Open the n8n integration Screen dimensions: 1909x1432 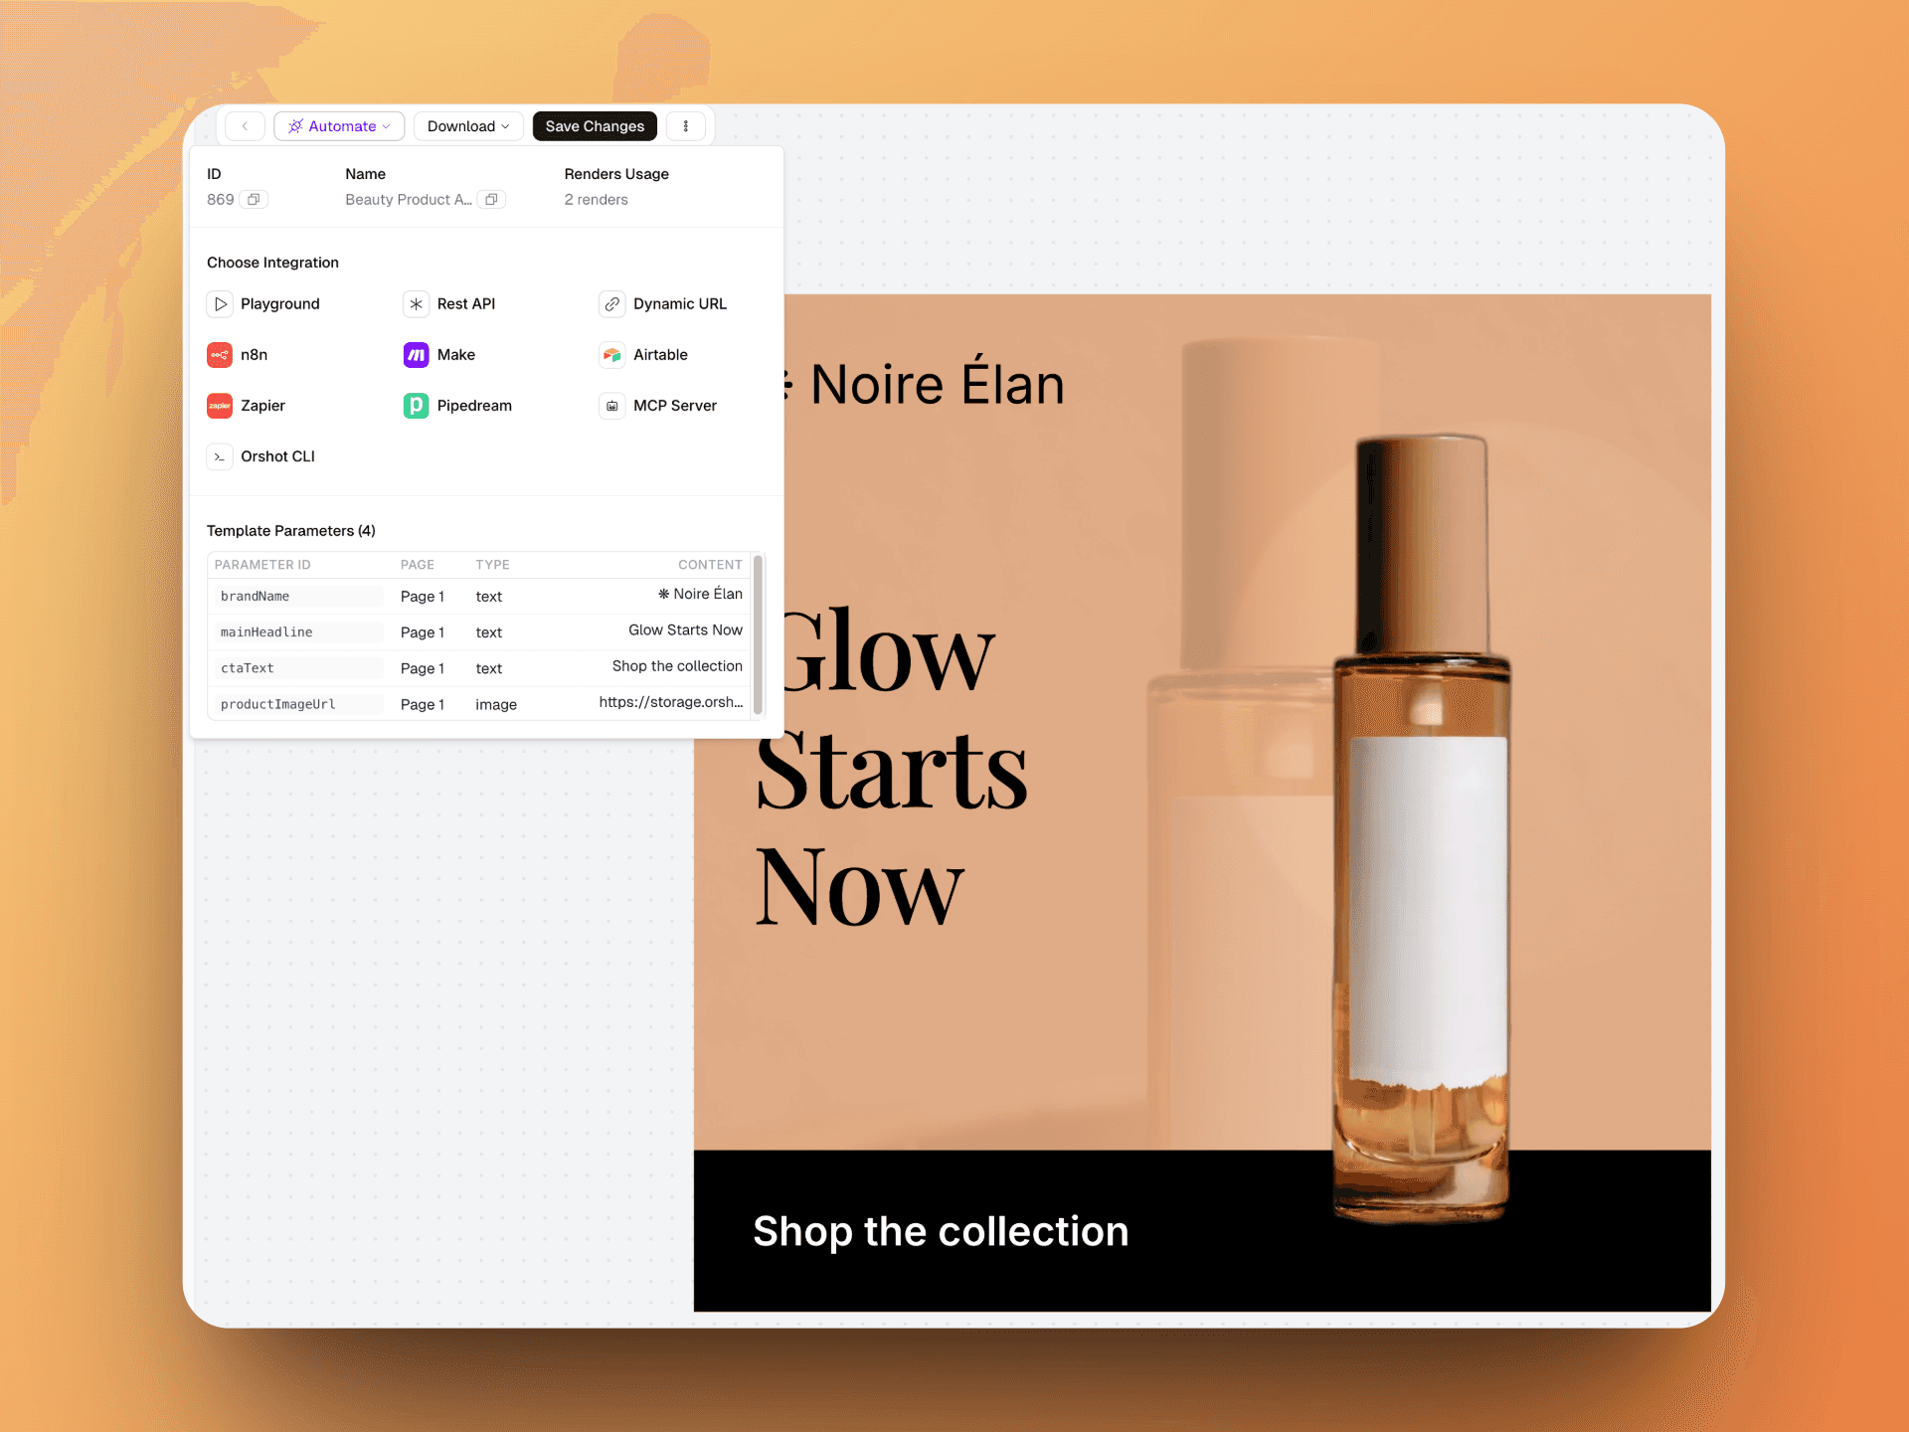[x=239, y=354]
